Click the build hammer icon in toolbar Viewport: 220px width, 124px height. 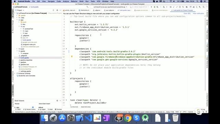[87, 7]
